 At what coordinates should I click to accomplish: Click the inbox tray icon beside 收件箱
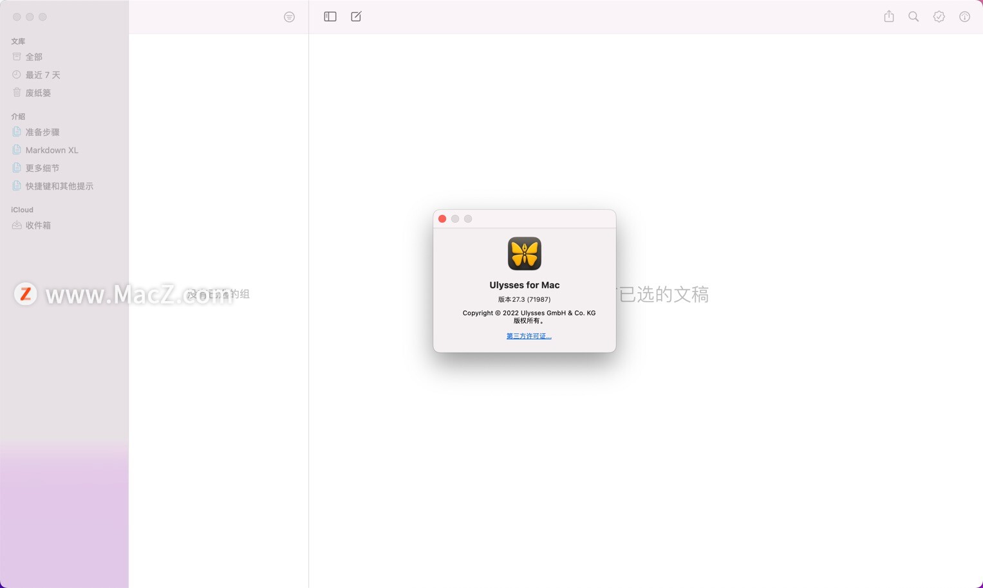(17, 225)
